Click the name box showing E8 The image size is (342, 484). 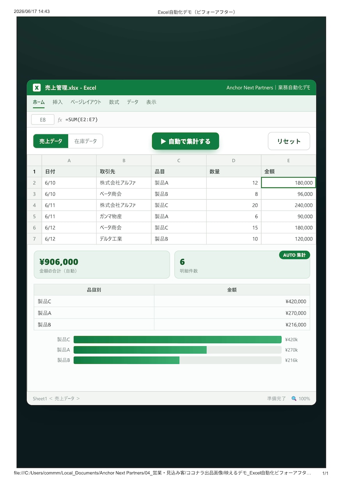point(43,120)
